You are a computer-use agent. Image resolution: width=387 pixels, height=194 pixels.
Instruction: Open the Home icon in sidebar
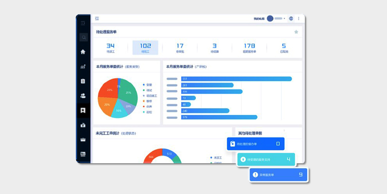83,52
